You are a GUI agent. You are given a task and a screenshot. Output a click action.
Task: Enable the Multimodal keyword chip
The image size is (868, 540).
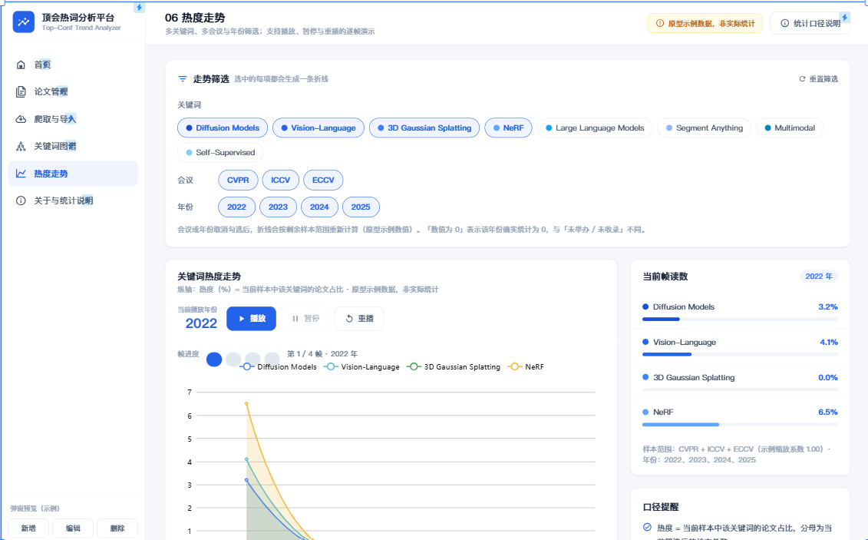[790, 128]
